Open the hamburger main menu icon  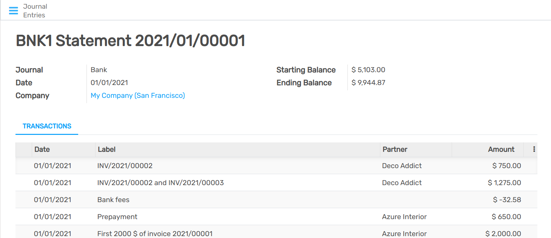13,11
